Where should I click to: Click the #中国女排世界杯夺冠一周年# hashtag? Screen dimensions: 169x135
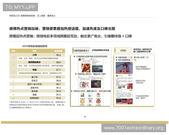click(x=142, y=97)
